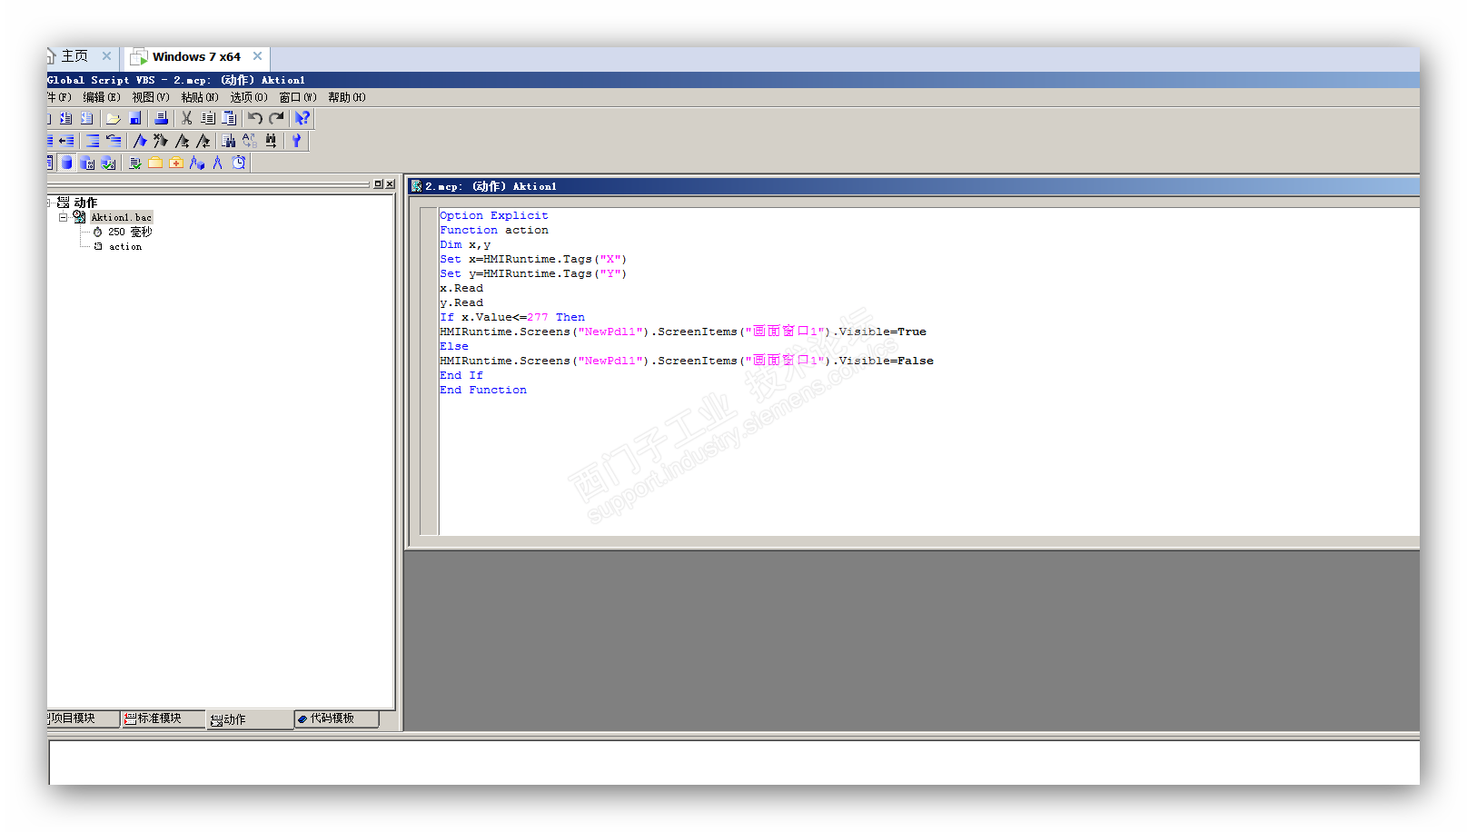This screenshot has width=1467, height=832.
Task: Click Find Next binoculars with arrow icon
Action: pyautogui.click(x=271, y=141)
